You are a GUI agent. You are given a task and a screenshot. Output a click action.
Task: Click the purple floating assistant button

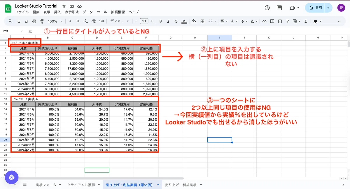pos(12,177)
